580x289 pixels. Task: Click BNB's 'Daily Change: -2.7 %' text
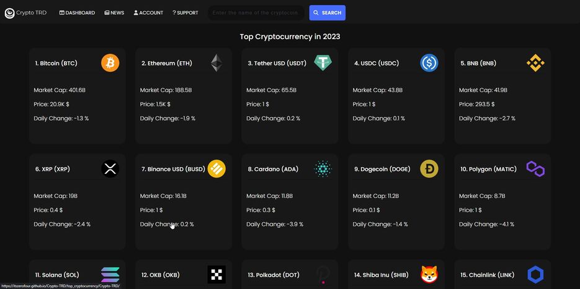[x=487, y=118]
